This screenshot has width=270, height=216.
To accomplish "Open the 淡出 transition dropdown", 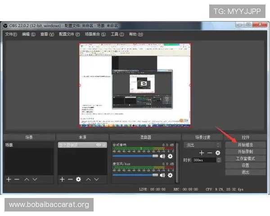I will pos(203,145).
